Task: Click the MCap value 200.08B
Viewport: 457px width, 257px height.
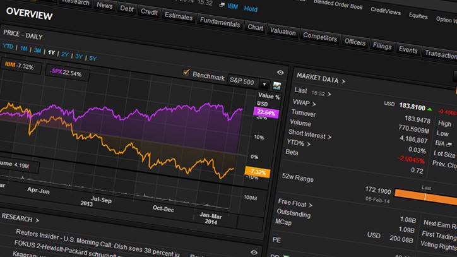Action: point(401,239)
